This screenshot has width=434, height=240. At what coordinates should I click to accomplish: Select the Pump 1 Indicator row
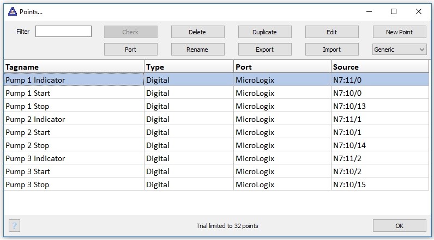click(216, 80)
